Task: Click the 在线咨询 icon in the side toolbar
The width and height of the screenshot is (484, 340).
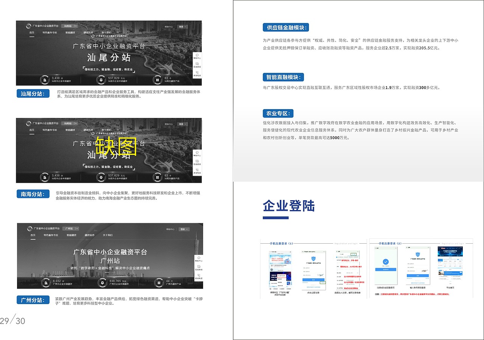Action: point(197,64)
